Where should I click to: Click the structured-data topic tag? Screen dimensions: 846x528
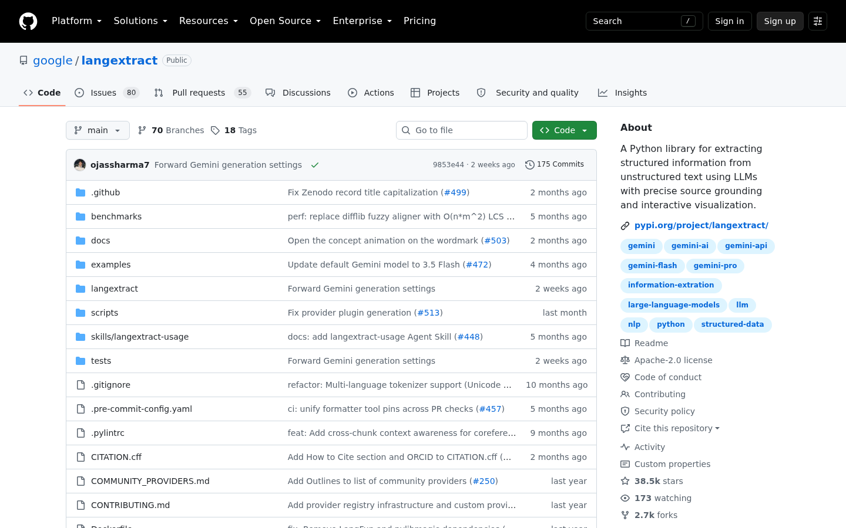tap(733, 324)
